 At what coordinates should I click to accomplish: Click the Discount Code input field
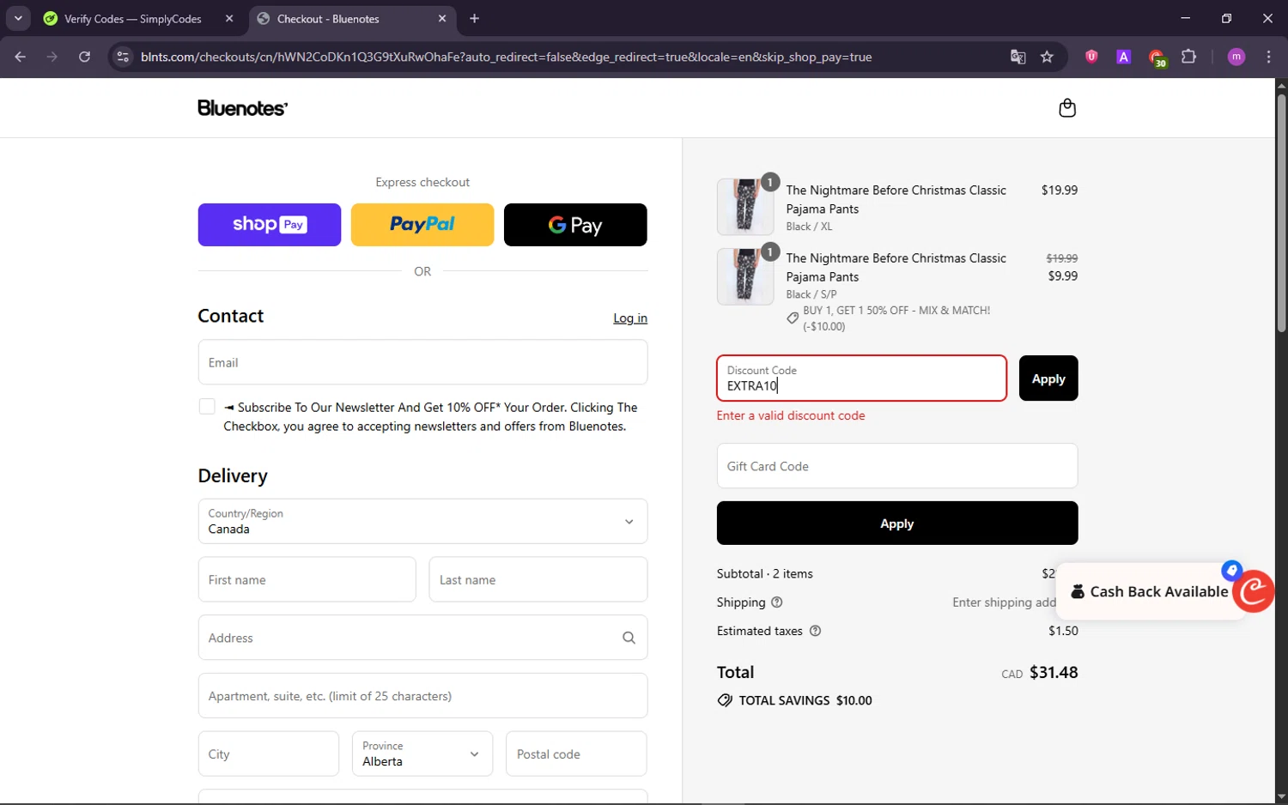[x=861, y=378]
